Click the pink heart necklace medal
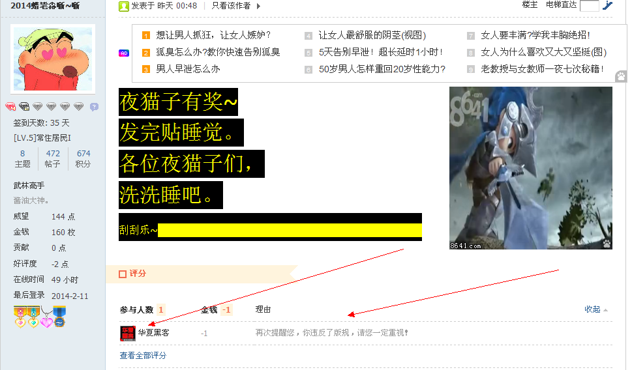This screenshot has height=370, width=632. click(x=47, y=318)
